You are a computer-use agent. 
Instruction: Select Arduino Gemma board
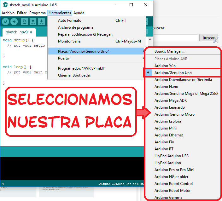[x=183, y=197]
